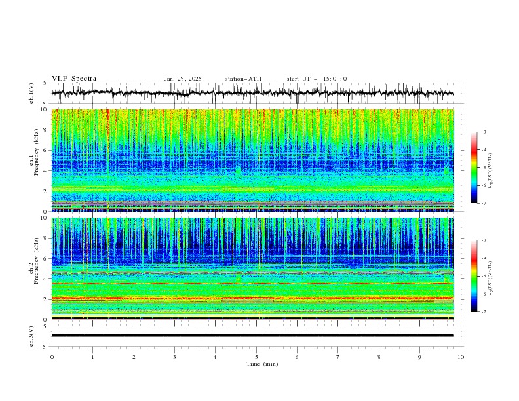The height and width of the screenshot is (401, 519).
Task: Click the "station=ATH" label
Action: [243, 79]
